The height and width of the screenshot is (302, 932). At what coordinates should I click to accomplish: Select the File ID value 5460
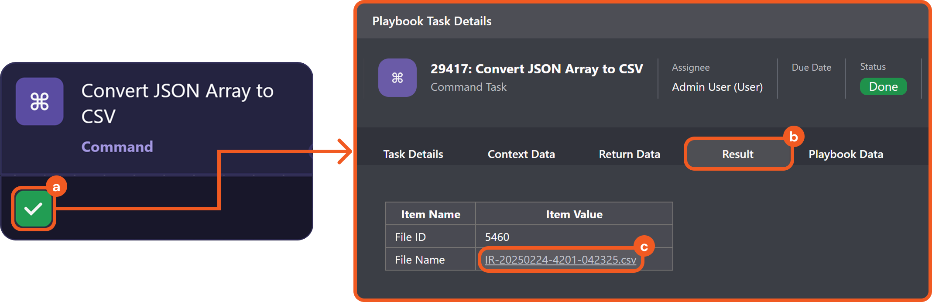pyautogui.click(x=497, y=237)
